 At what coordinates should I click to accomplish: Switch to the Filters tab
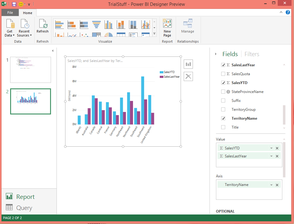(x=252, y=54)
